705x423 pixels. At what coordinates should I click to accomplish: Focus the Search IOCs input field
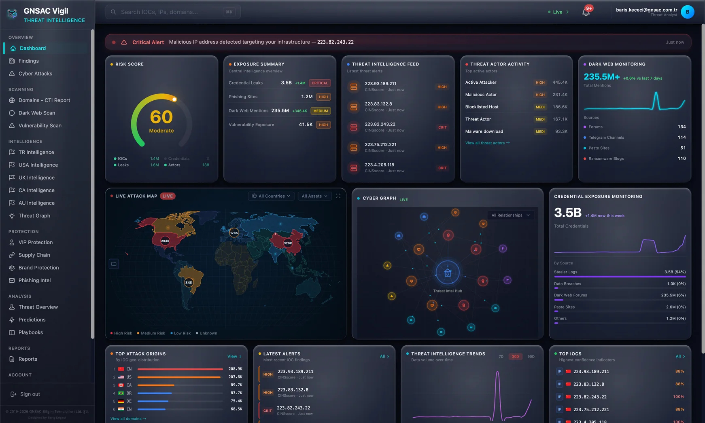(173, 12)
